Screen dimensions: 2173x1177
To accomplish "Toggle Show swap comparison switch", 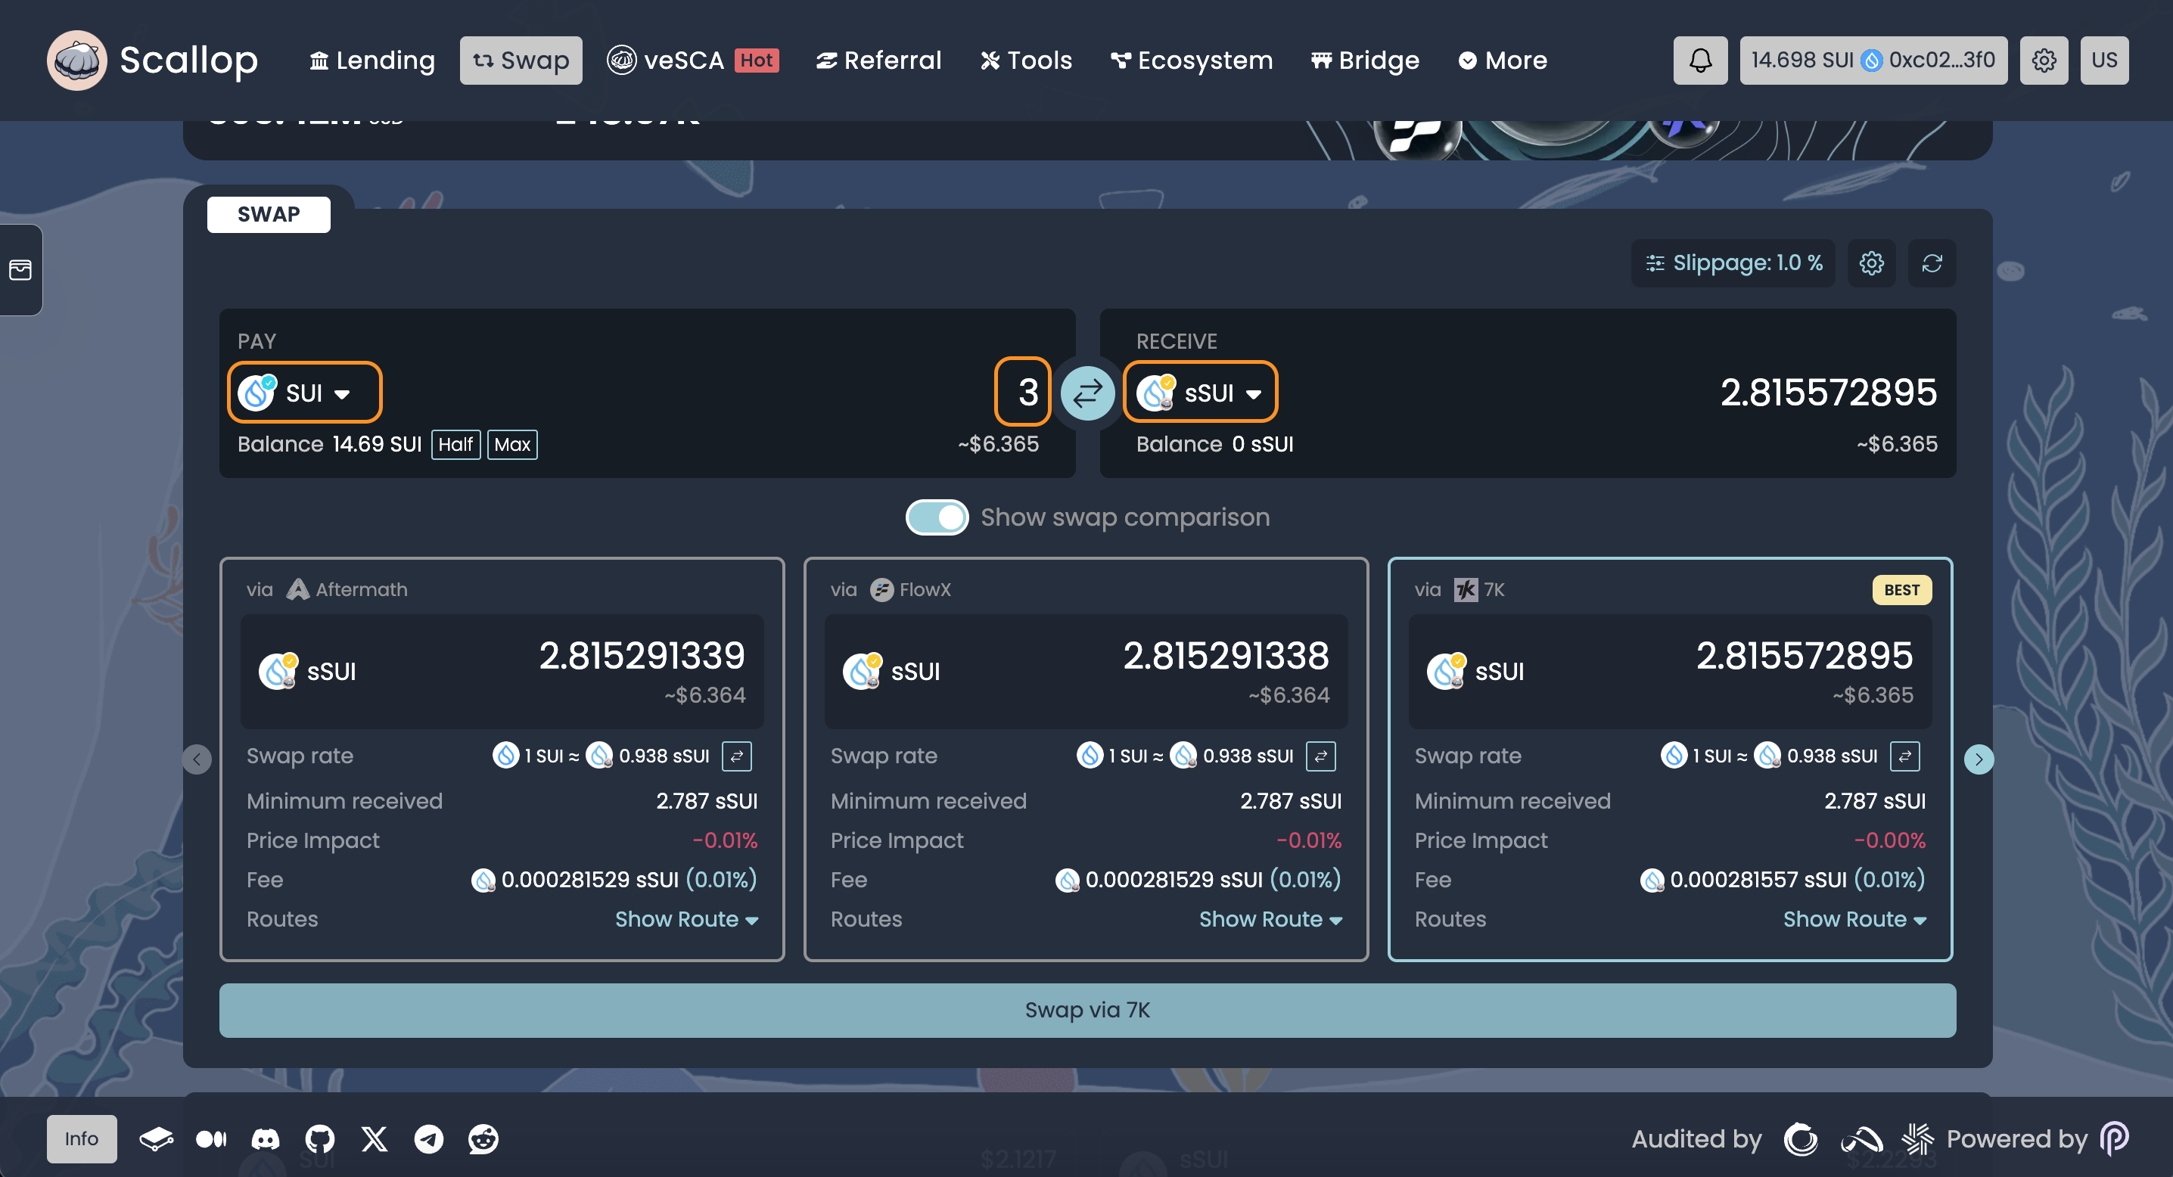I will (937, 517).
